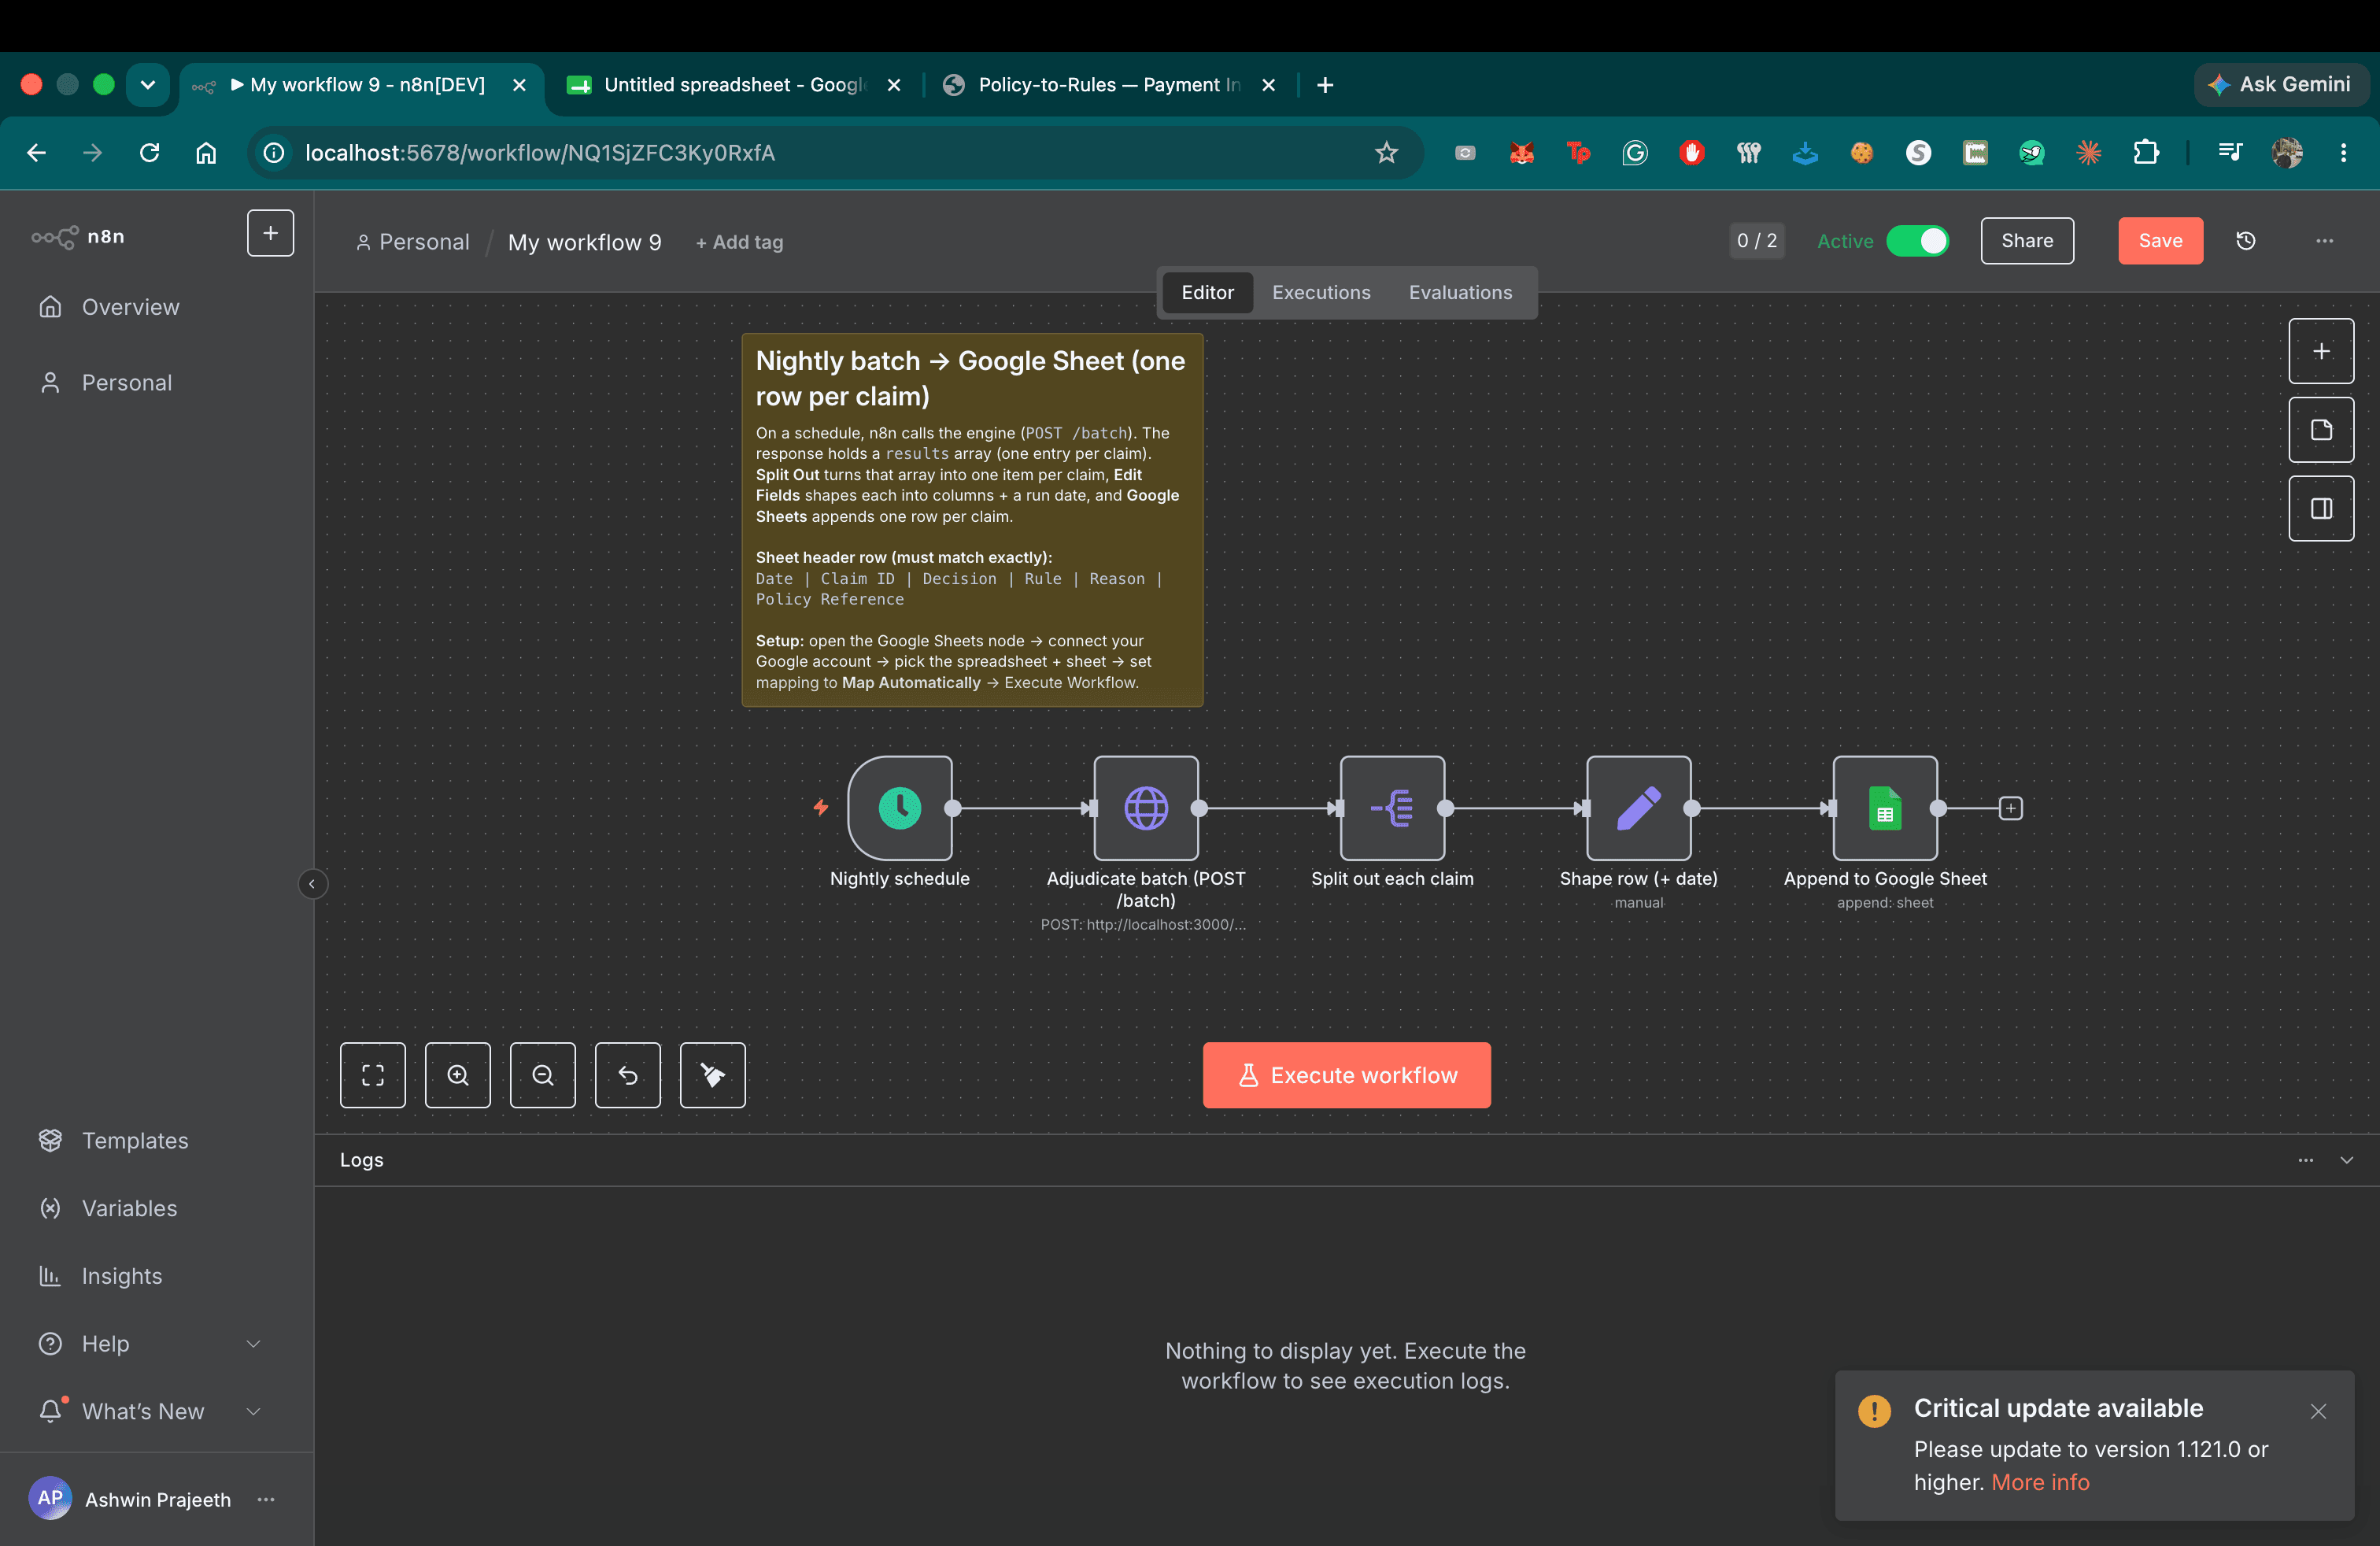The width and height of the screenshot is (2380, 1546).
Task: Zoom out on the workflow canvas
Action: click(543, 1075)
